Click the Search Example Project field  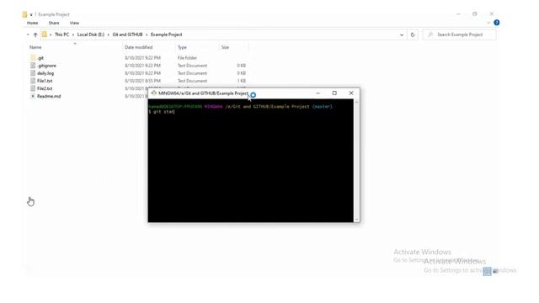pos(460,35)
